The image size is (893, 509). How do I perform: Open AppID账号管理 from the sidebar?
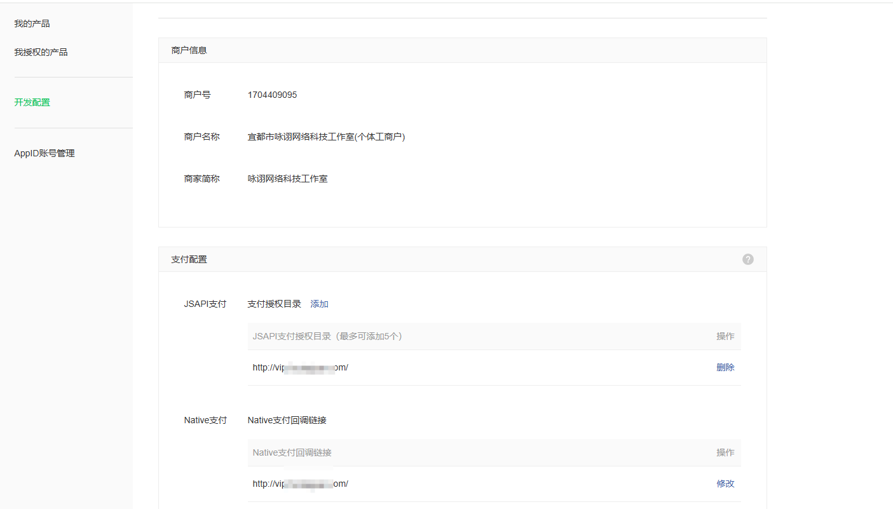(x=44, y=153)
